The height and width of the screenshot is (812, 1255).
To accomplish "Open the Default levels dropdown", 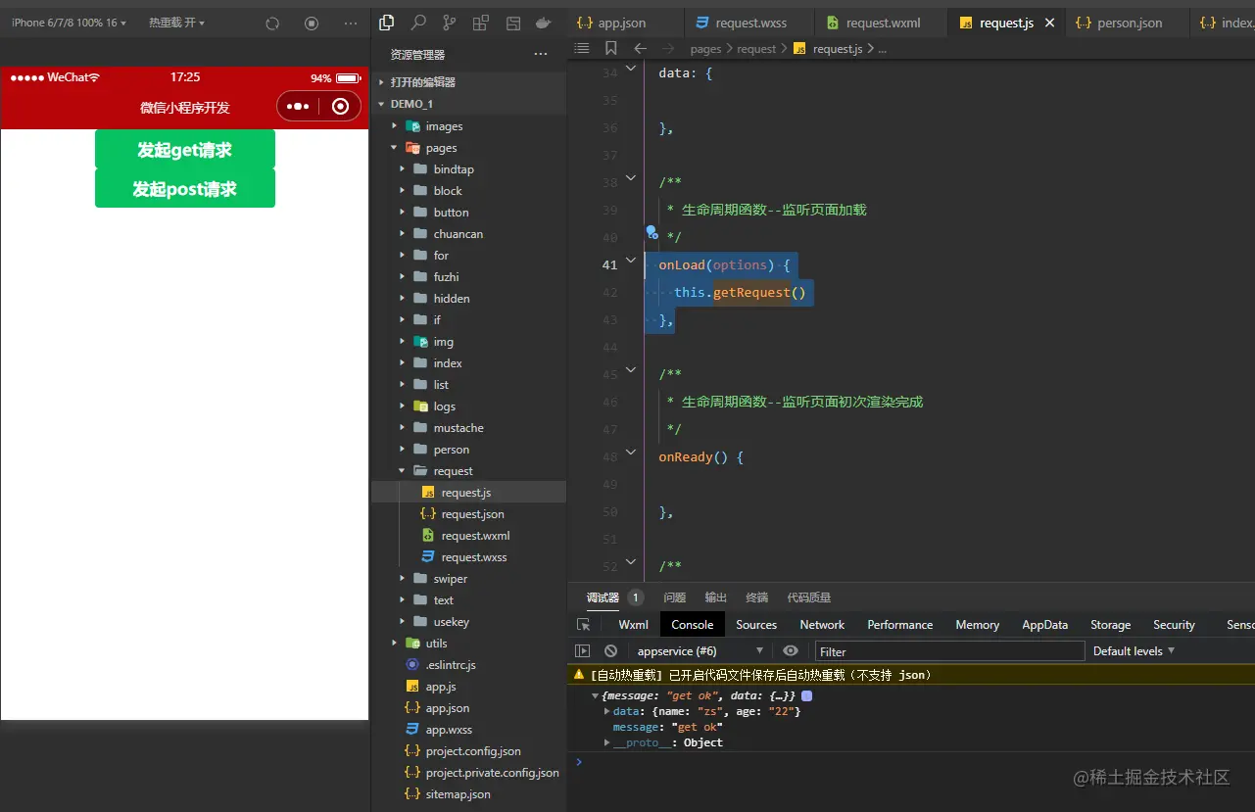I will pos(1134,650).
